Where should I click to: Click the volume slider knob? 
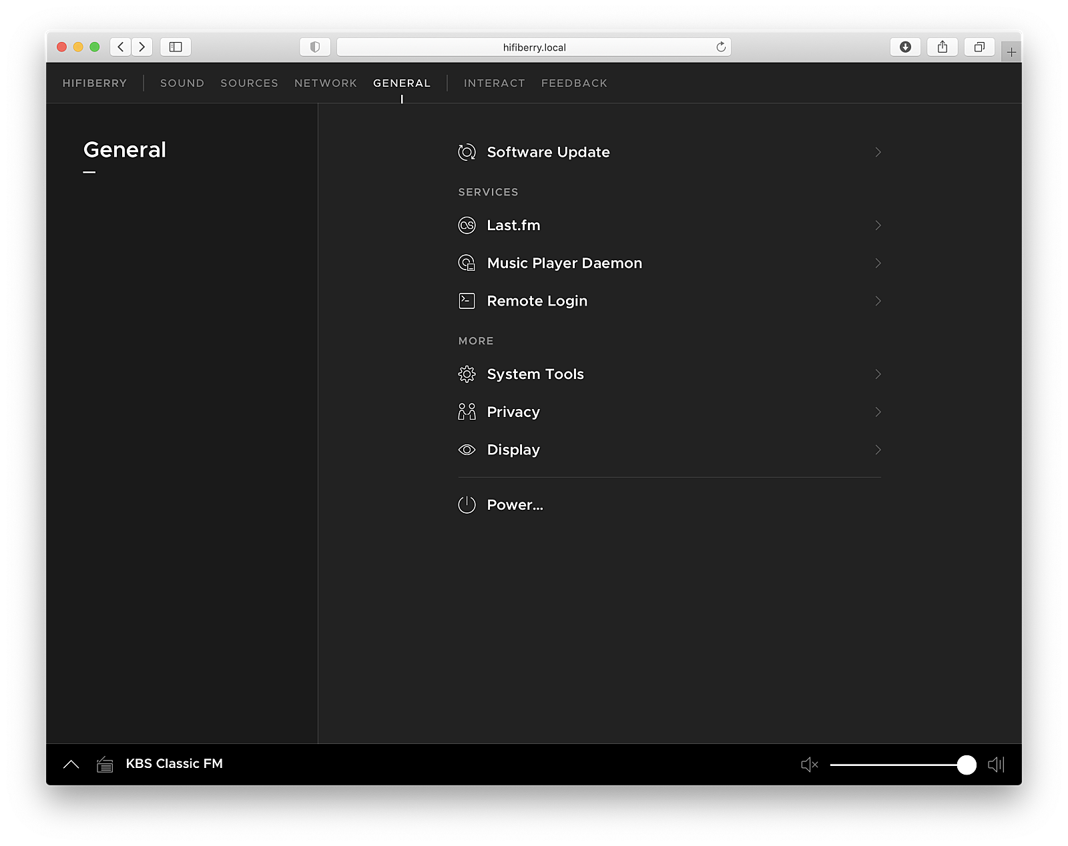[966, 765]
